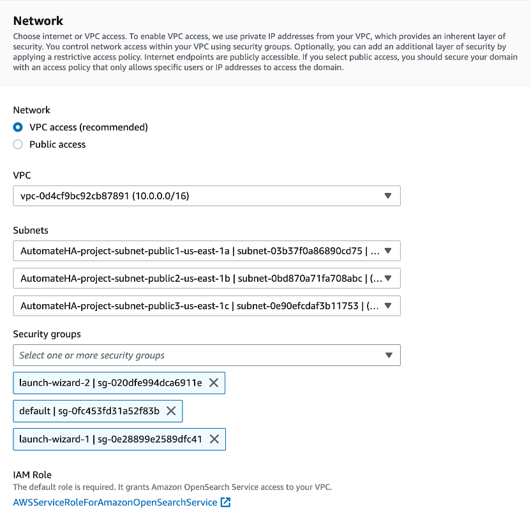531x520 pixels.
Task: Expand the public3-us-east-1c subnet dropdown
Action: 198,306
